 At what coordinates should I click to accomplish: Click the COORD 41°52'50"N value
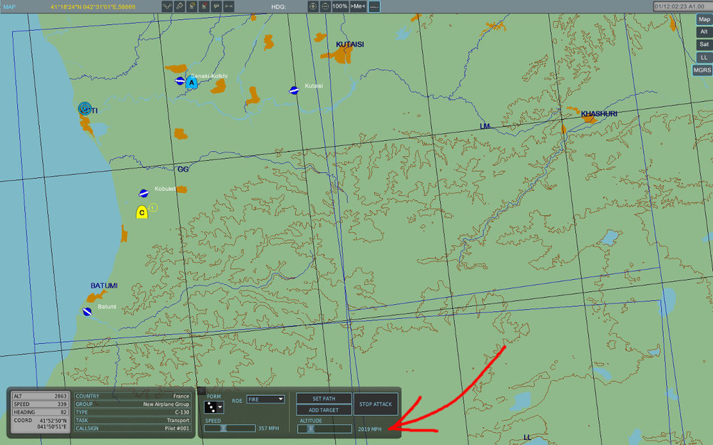point(53,421)
